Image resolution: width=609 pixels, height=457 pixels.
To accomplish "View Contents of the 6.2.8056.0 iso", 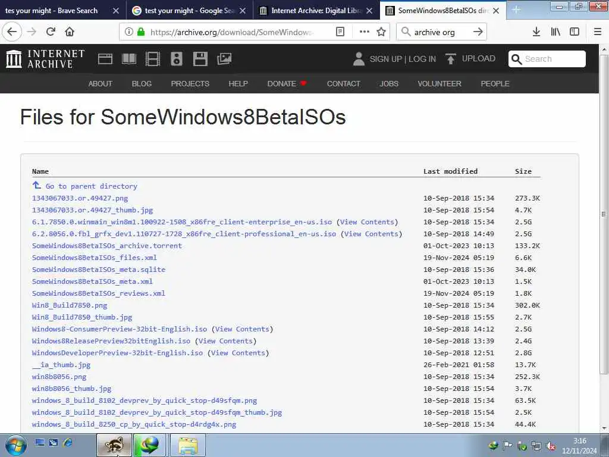I will tap(371, 234).
